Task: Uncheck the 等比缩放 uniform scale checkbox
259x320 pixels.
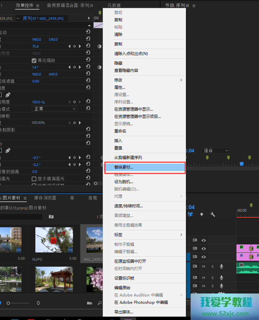Action: pyautogui.click(x=34, y=61)
